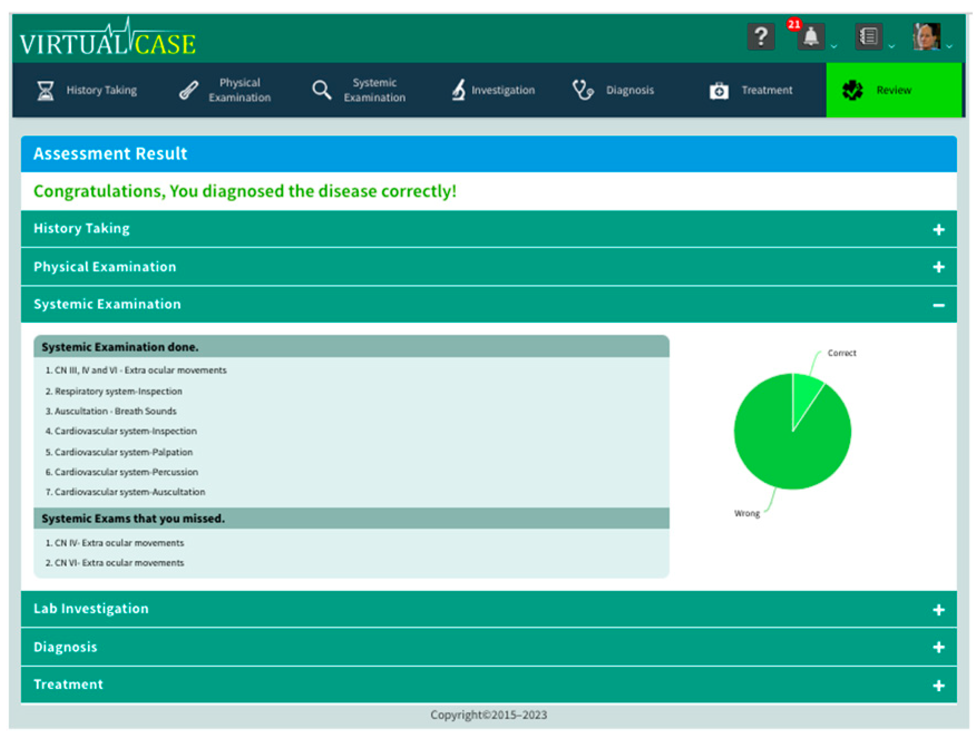This screenshot has height=739, width=976.
Task: Click the stethoscope Diagnosis icon
Action: tap(583, 90)
